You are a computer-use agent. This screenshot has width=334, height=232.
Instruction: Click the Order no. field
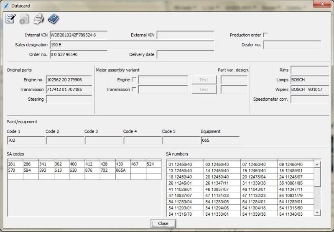[x=79, y=54]
